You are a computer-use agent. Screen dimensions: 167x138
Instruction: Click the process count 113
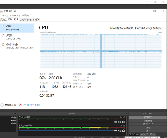pyautogui.click(x=42, y=87)
